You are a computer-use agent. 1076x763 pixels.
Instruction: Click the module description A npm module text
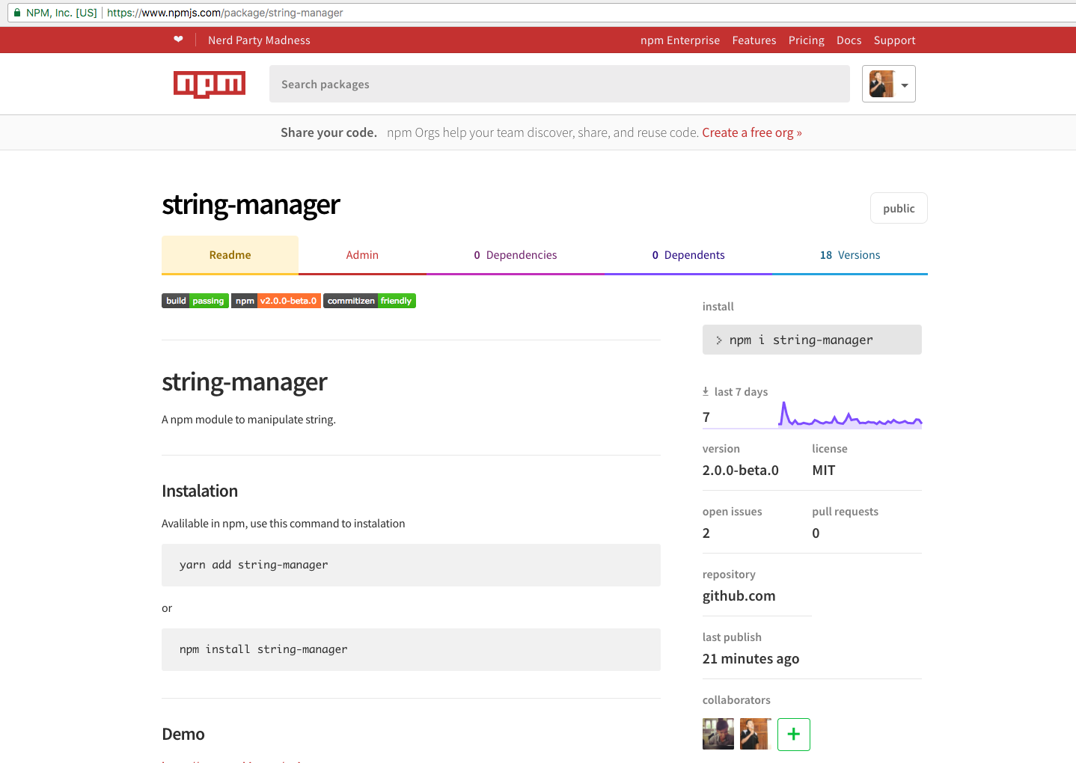(248, 420)
